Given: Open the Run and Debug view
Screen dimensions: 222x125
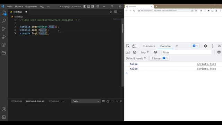Looking at the screenshot, I should tap(4, 37).
